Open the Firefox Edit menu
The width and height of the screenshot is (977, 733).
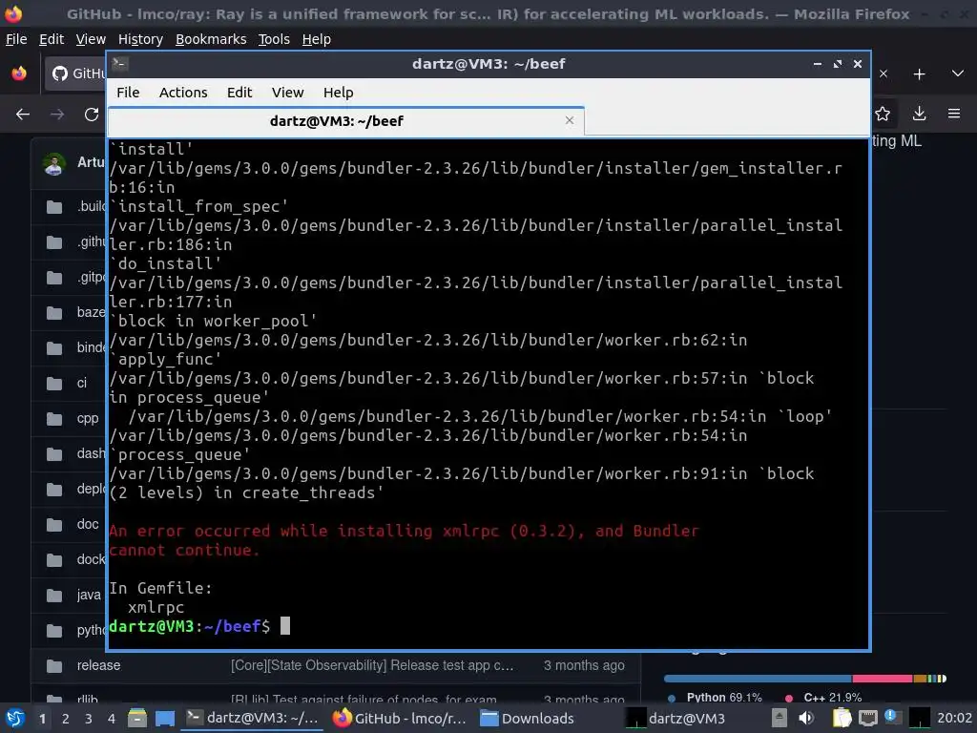52,39
